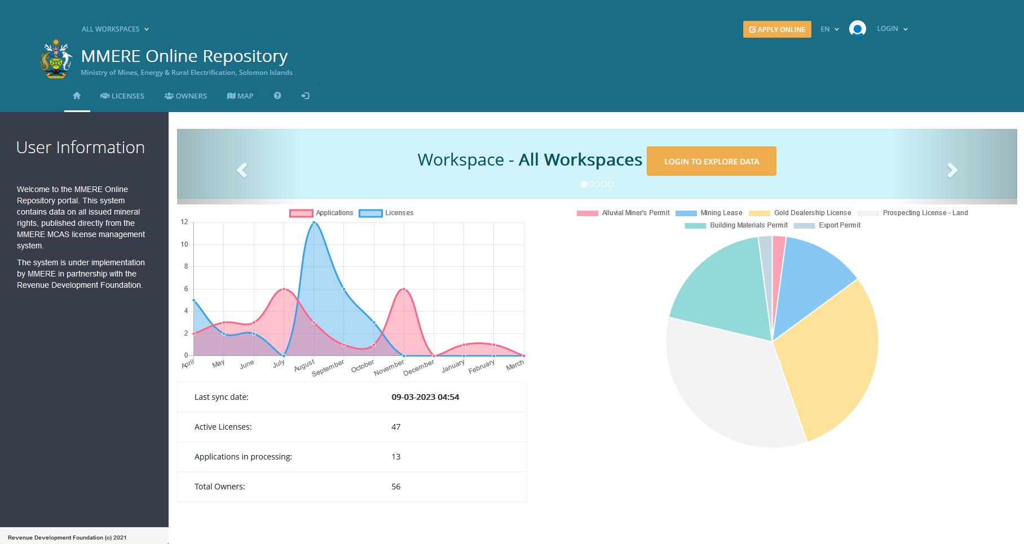Select the second carousel indicator dot
1024x544 pixels.
(x=590, y=184)
